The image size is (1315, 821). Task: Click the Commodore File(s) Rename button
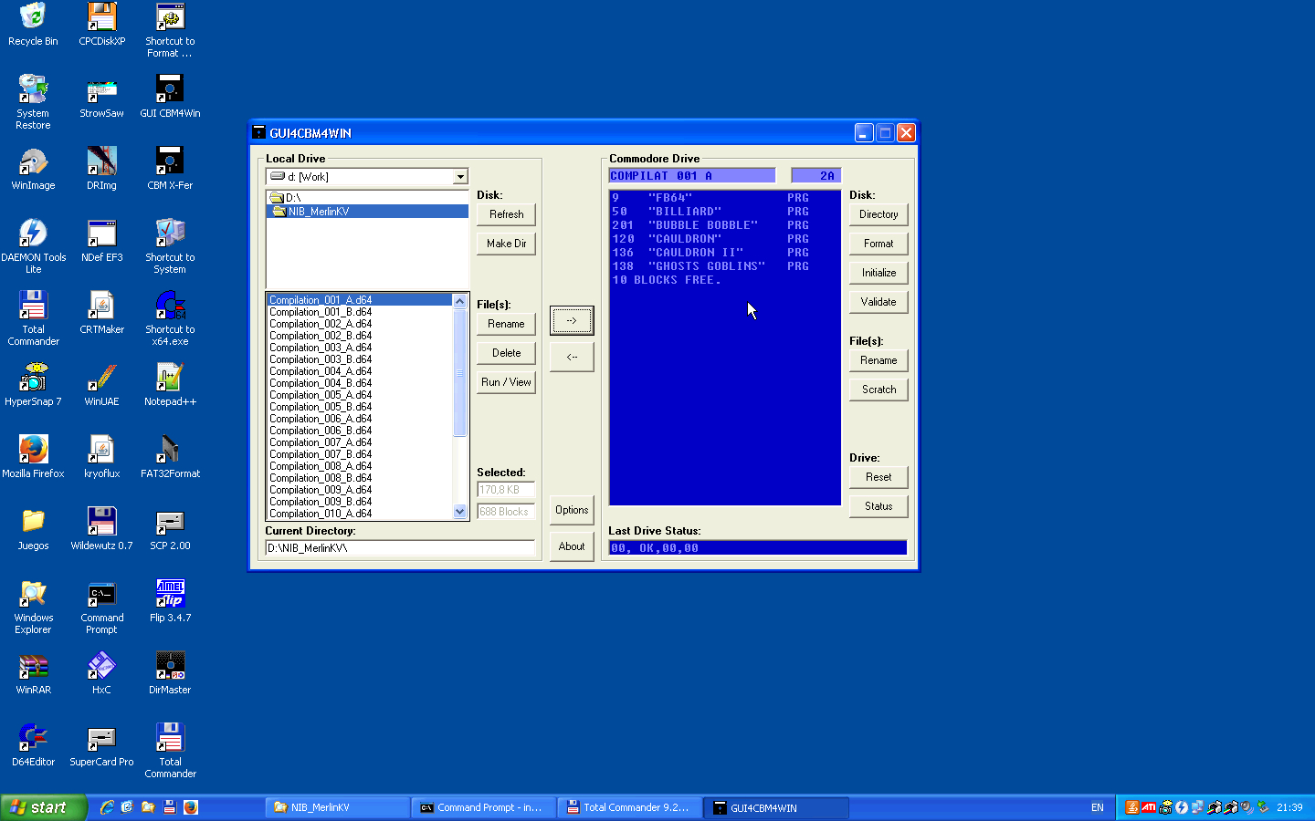click(878, 360)
